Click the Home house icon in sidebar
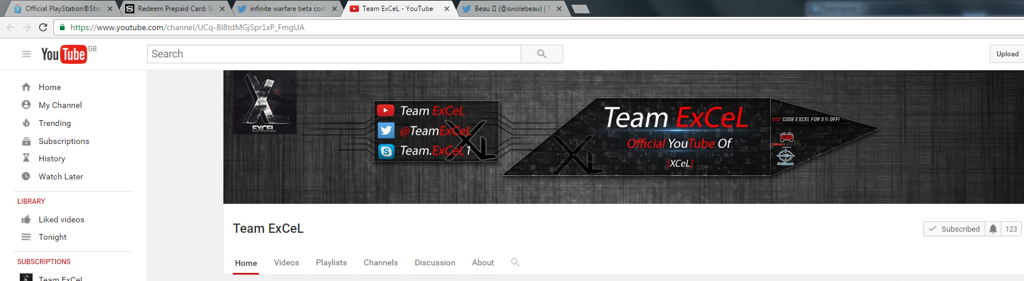The height and width of the screenshot is (281, 1024). pyautogui.click(x=26, y=87)
